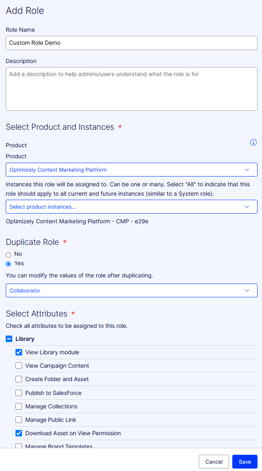Image resolution: width=262 pixels, height=471 pixels.
Task: Enable Manage Collections attribute
Action: click(18, 406)
